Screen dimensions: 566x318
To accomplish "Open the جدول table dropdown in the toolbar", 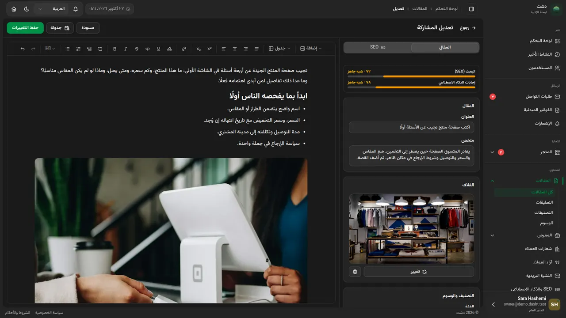I will pyautogui.click(x=280, y=49).
